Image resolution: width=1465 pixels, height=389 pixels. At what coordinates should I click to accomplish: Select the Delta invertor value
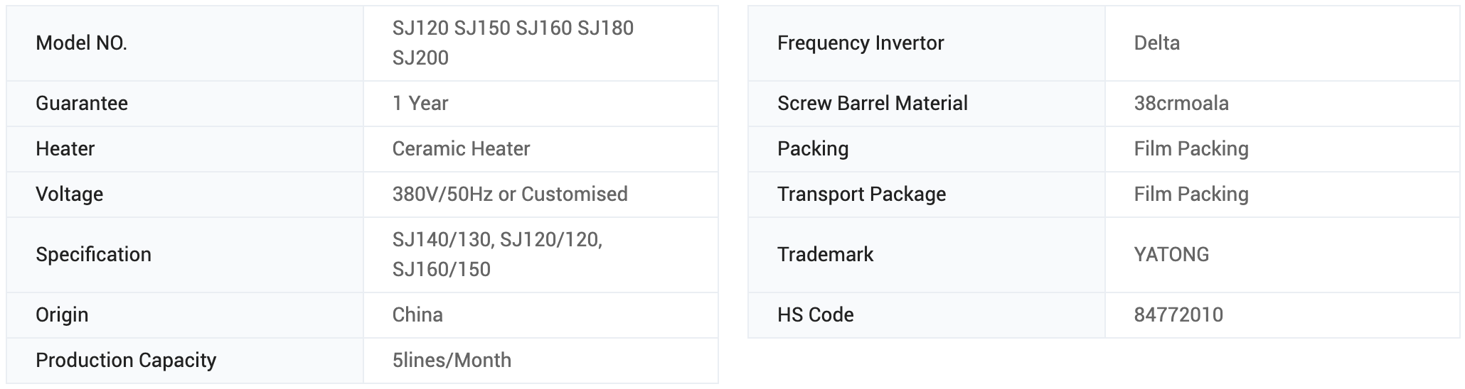tap(1156, 43)
